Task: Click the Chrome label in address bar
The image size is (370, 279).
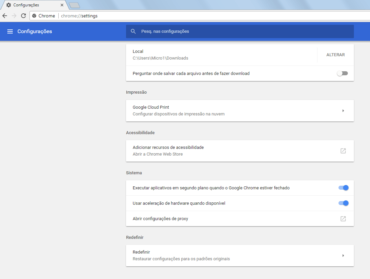Action: point(47,16)
